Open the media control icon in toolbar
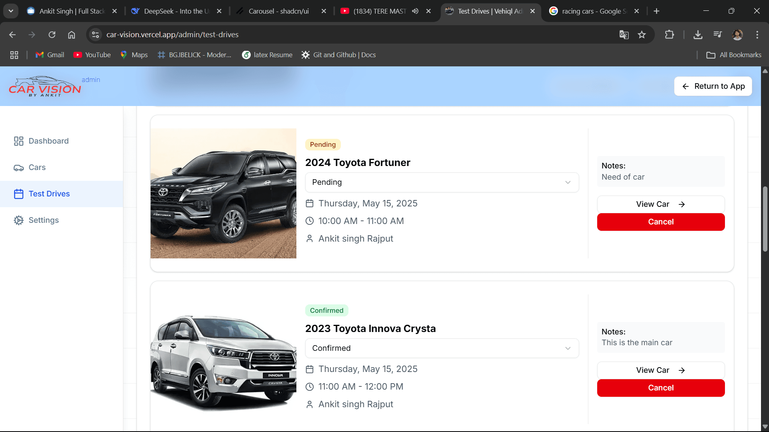Screen dimensions: 769x432 tap(718, 35)
